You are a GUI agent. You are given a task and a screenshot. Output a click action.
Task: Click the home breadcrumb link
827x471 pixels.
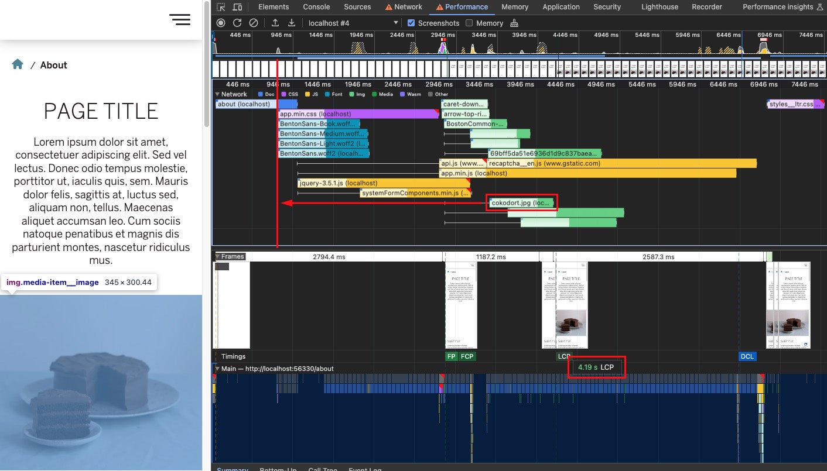[18, 64]
